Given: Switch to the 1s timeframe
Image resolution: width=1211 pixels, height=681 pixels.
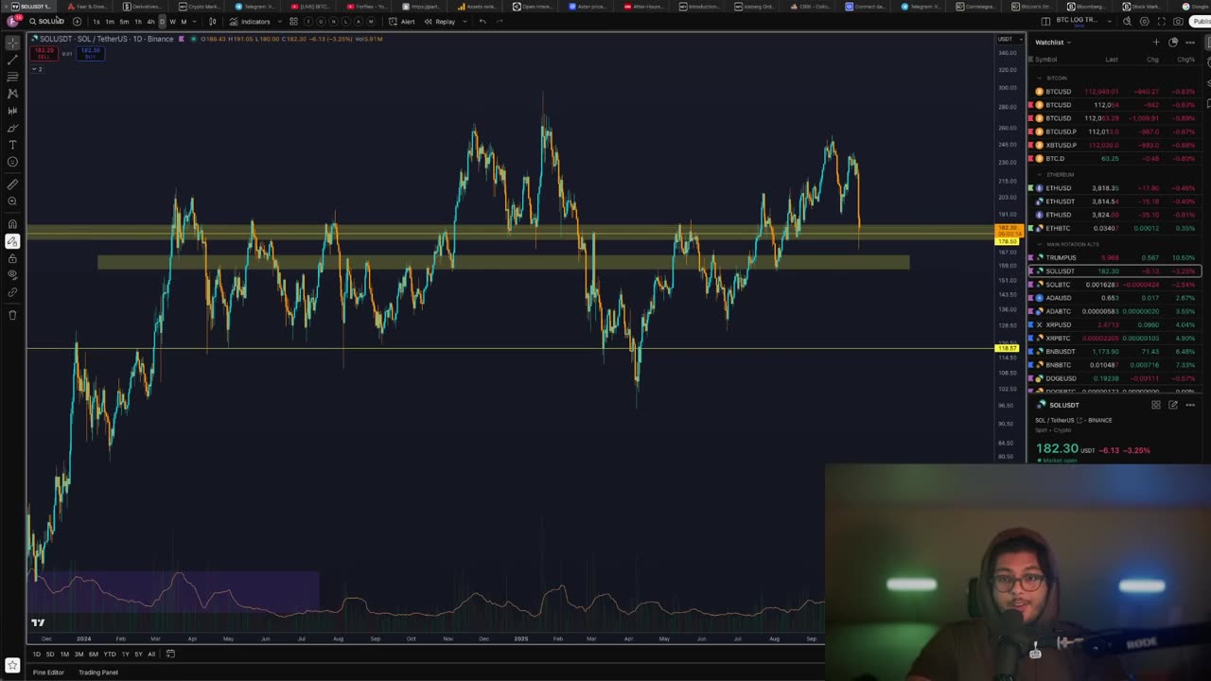Looking at the screenshot, I should pos(97,21).
